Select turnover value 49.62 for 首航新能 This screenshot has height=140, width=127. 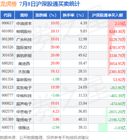83,55
